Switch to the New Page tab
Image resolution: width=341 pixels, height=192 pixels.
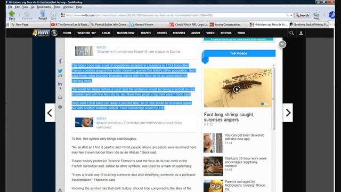click(30, 25)
